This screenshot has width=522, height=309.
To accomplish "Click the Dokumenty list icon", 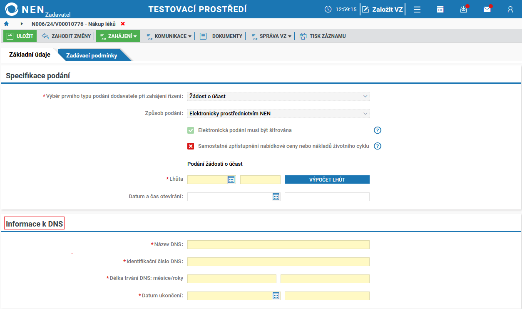I will coord(203,36).
